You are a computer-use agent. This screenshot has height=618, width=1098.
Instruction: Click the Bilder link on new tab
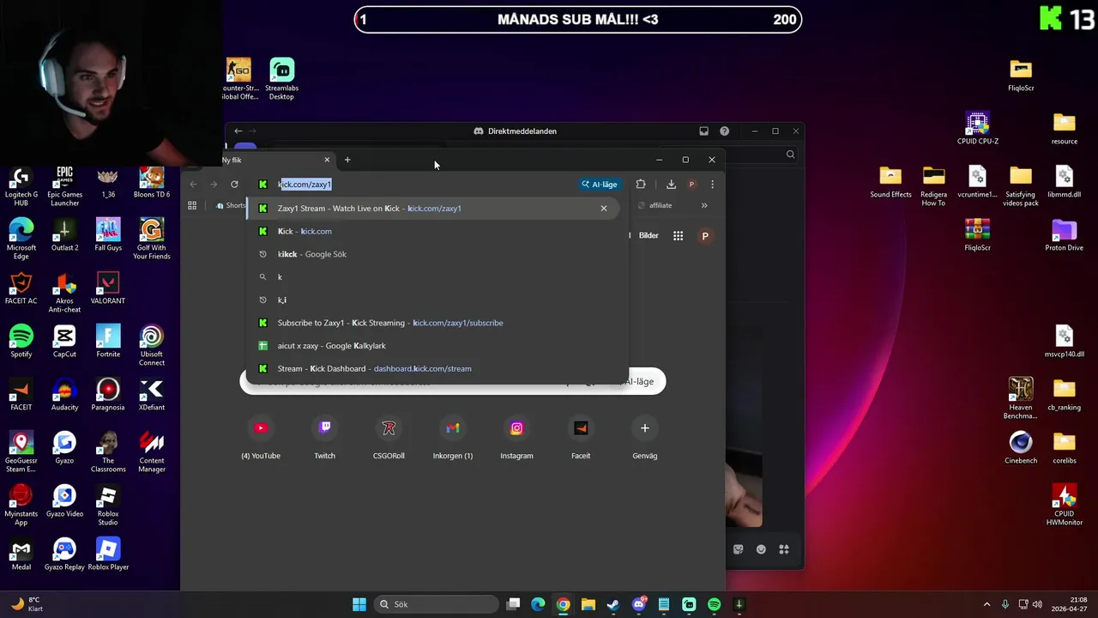pos(649,236)
